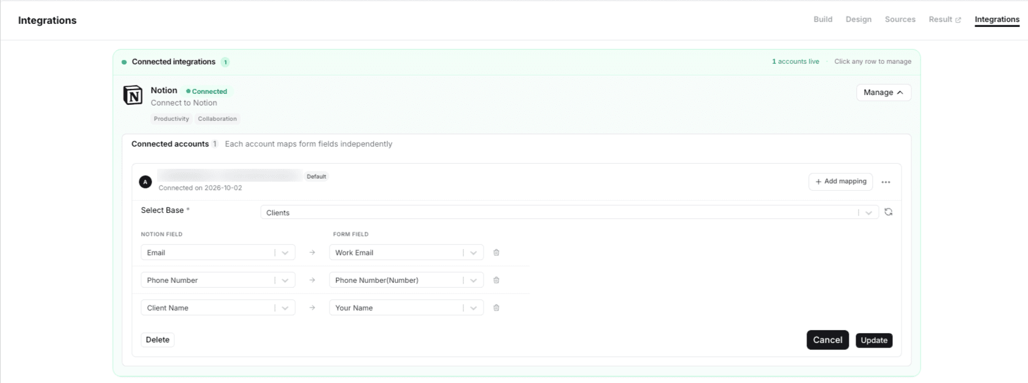This screenshot has height=383, width=1028.
Task: Click the Delete button
Action: [158, 339]
